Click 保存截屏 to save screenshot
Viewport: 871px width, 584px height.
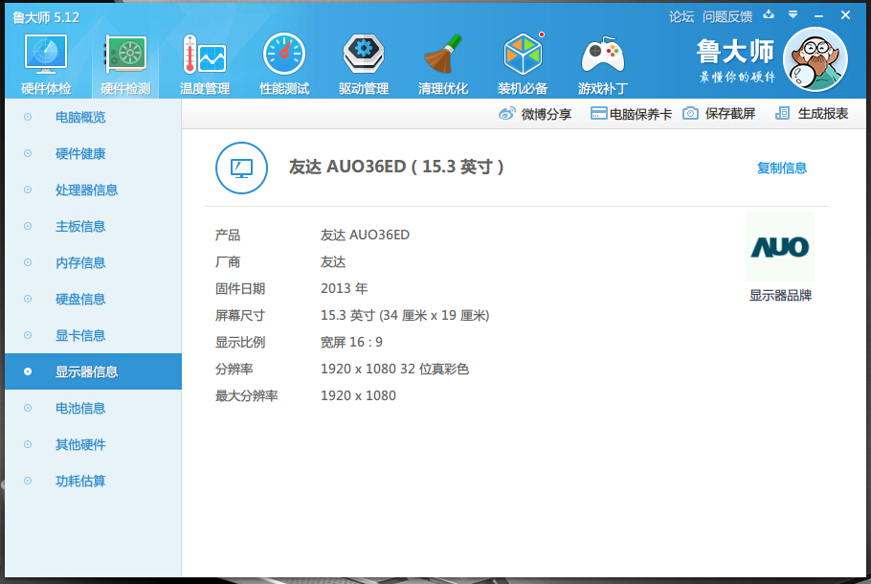click(x=719, y=114)
